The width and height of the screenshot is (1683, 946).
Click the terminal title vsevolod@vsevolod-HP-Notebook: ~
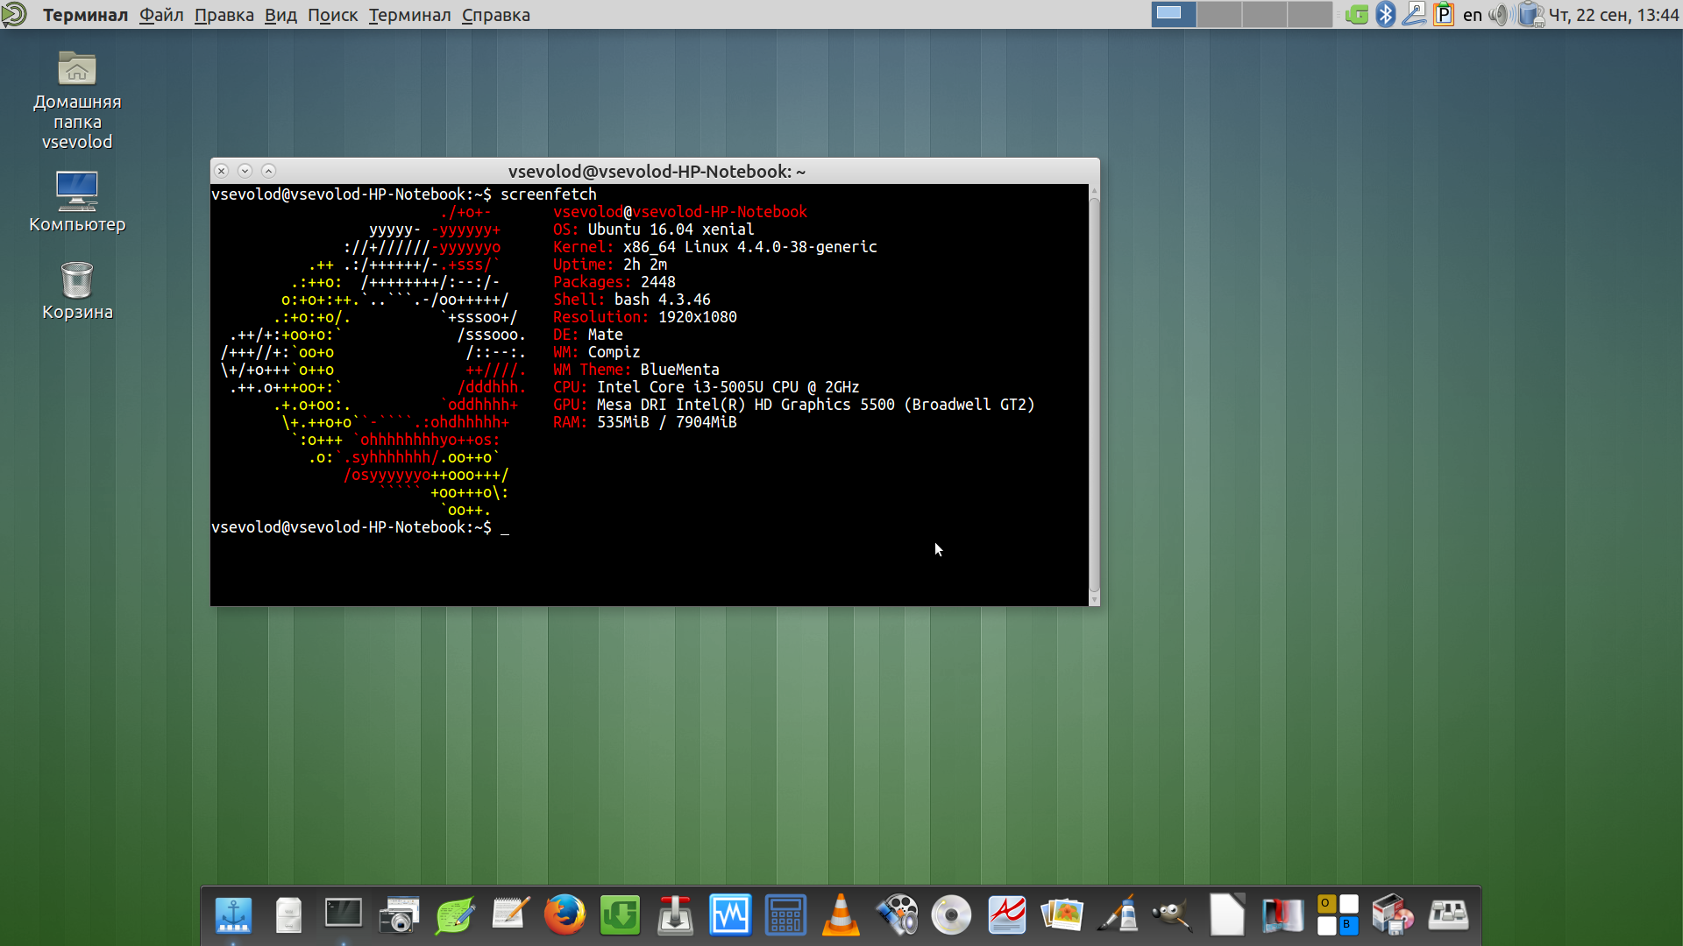click(x=657, y=172)
